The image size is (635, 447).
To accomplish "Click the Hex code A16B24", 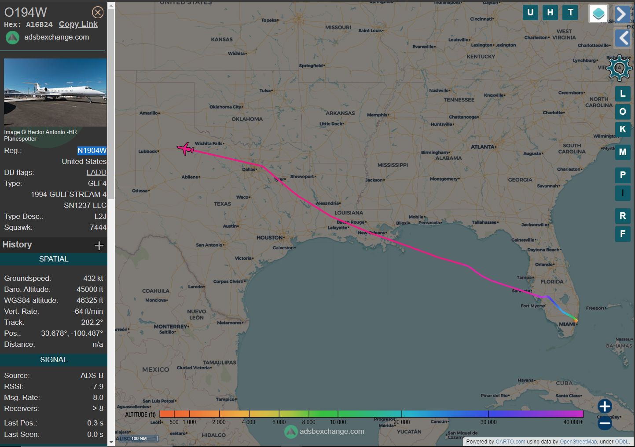I will [39, 25].
